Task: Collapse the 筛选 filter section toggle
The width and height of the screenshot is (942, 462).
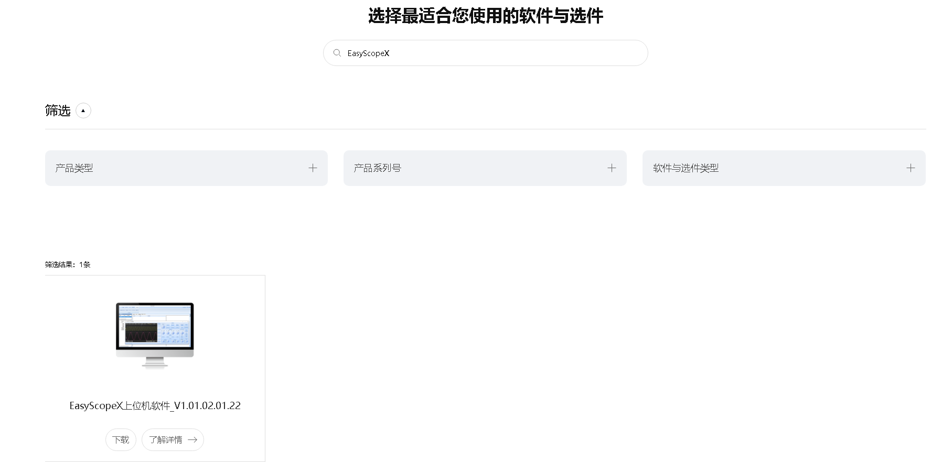Action: 83,111
